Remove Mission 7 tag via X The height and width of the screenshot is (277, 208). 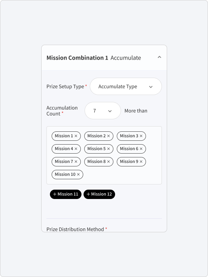point(76,162)
